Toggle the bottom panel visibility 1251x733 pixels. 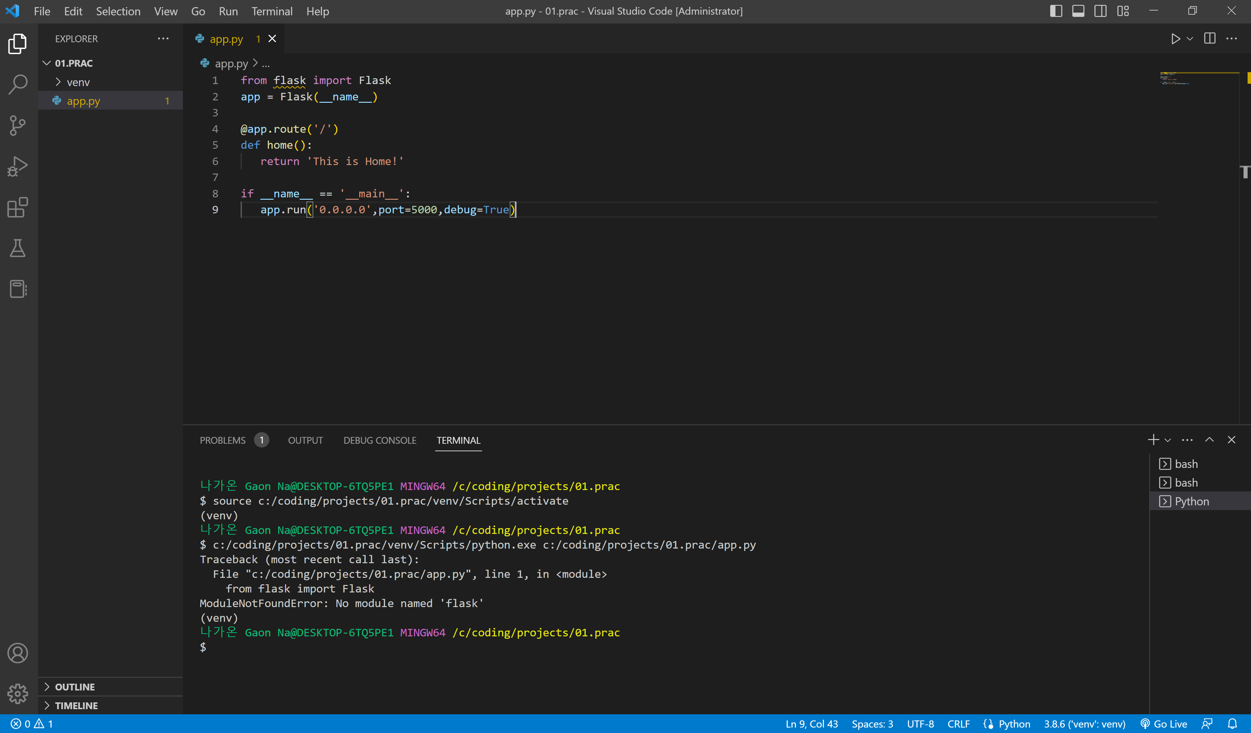pos(1078,11)
